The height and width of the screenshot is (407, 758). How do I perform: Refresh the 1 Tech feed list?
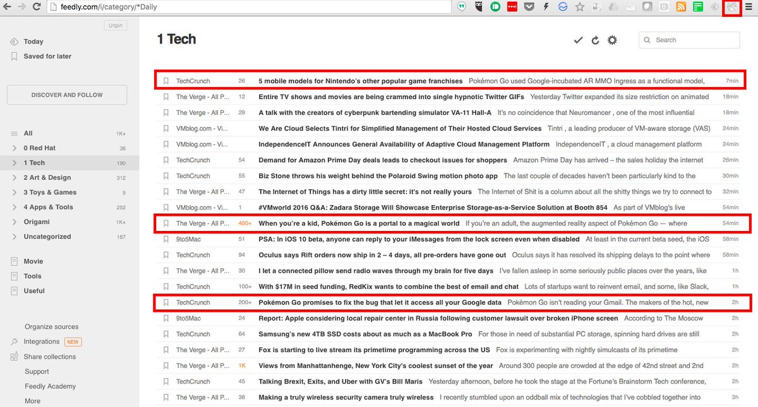[595, 40]
